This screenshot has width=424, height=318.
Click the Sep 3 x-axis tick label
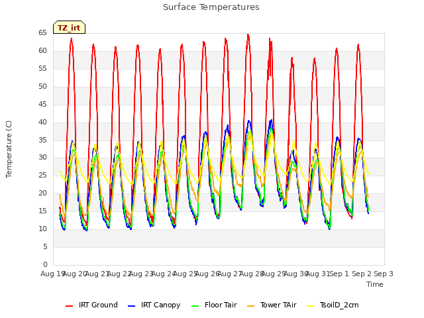click(x=384, y=274)
